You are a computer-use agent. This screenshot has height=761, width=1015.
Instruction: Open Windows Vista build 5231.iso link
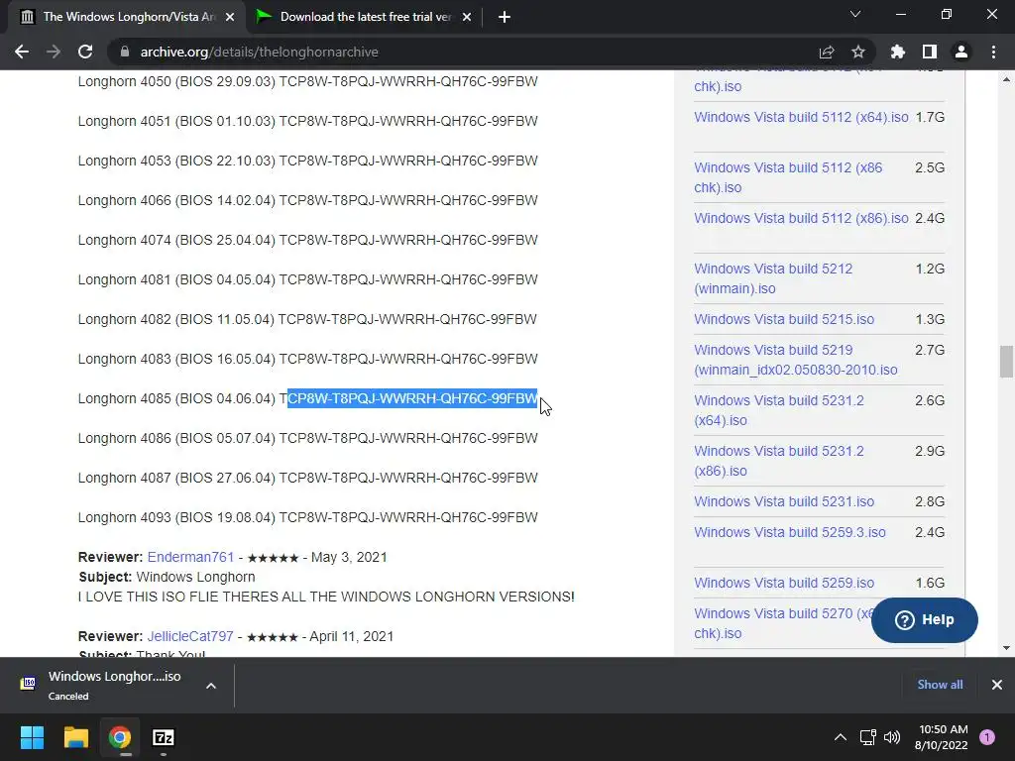(784, 501)
